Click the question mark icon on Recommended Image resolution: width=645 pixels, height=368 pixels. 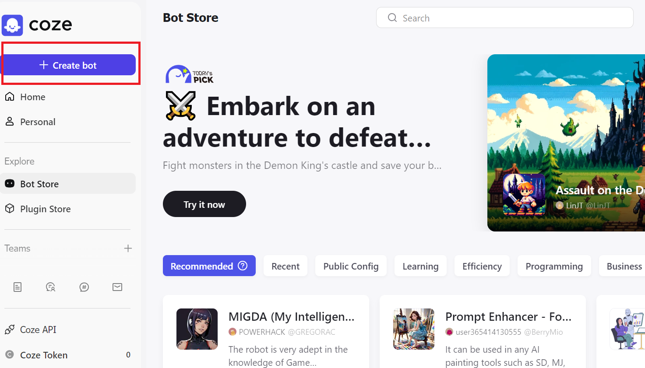coord(243,266)
